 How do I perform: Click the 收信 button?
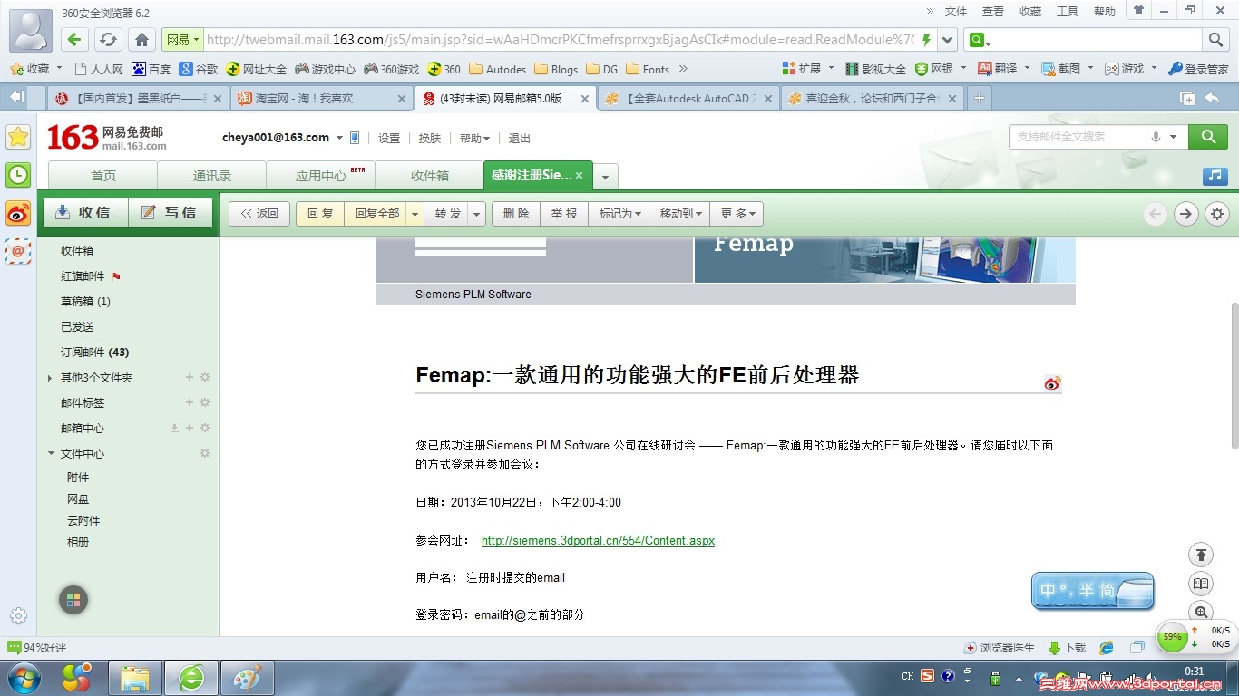coord(85,213)
